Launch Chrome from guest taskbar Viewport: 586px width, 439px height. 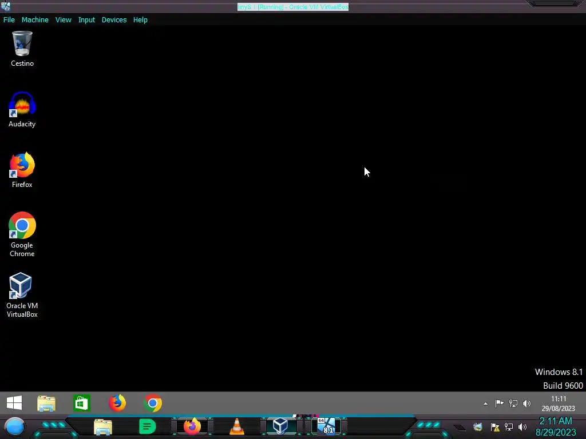[x=153, y=403]
